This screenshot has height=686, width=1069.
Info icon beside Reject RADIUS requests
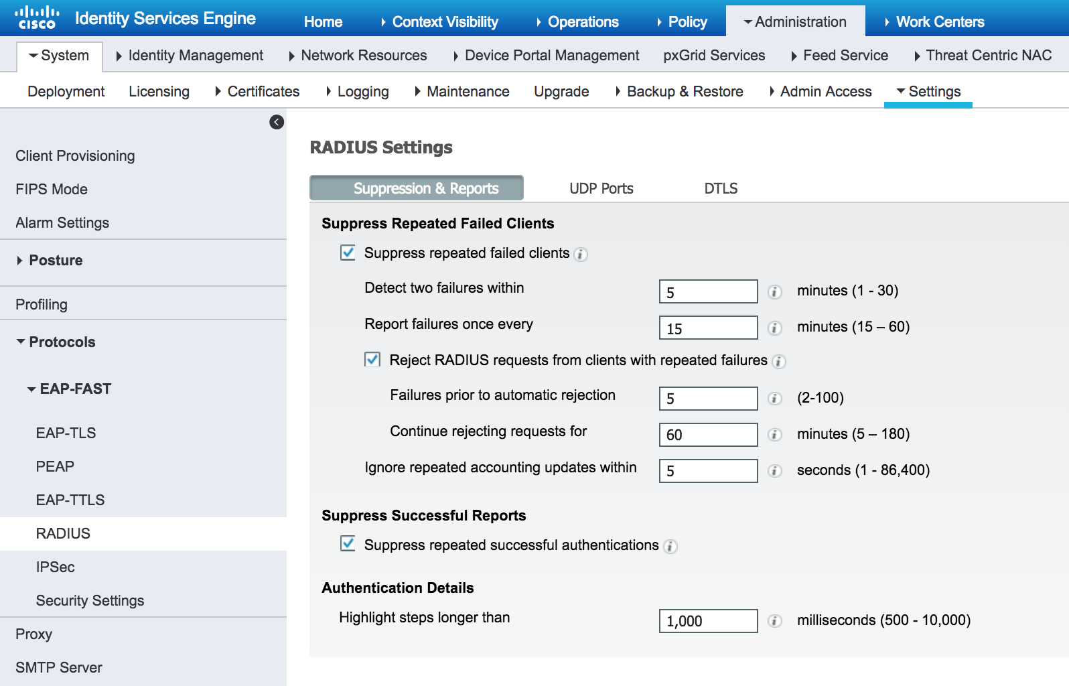(778, 362)
